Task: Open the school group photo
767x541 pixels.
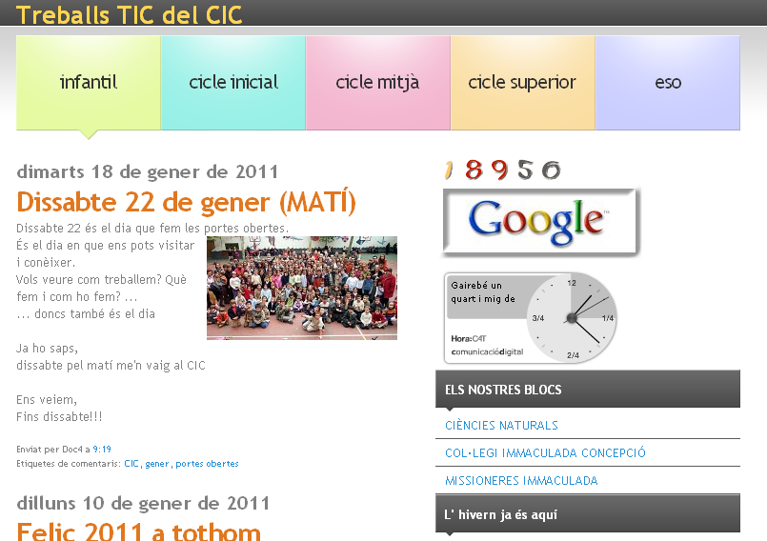Action: 301,289
